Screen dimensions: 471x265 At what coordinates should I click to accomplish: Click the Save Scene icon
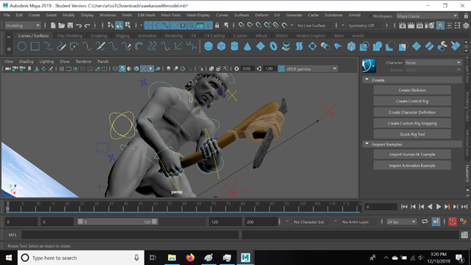click(70, 26)
